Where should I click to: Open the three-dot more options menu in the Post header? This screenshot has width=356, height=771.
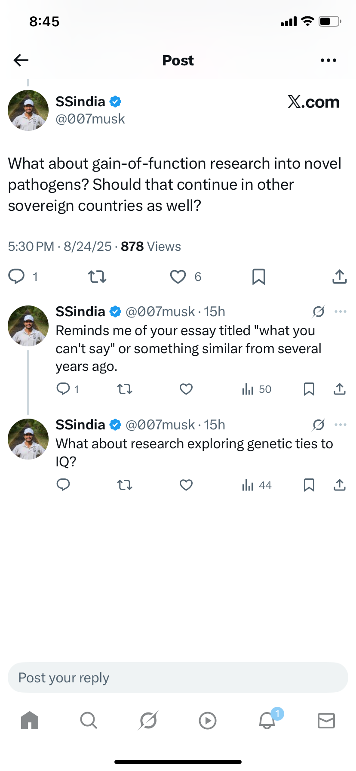[x=328, y=60]
